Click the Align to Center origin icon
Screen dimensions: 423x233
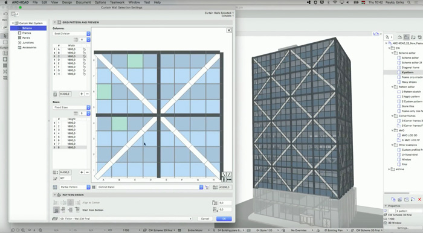coord(71,202)
